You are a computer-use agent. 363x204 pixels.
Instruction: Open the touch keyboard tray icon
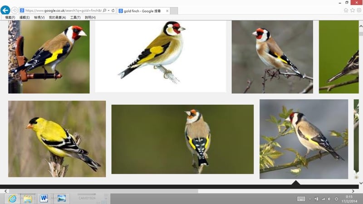pos(301,199)
